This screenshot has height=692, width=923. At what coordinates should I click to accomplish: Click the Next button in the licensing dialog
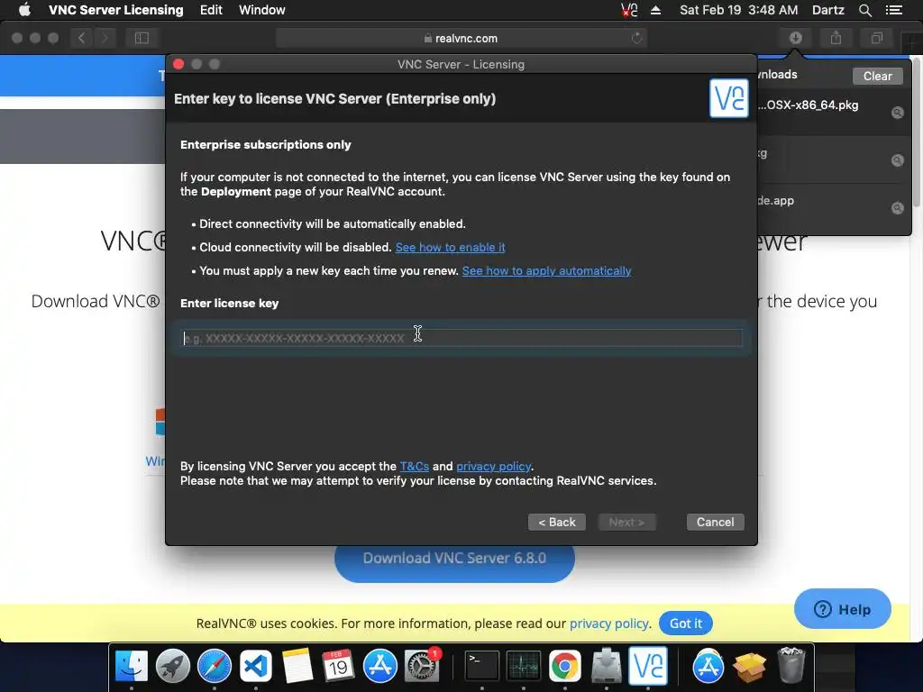627,522
